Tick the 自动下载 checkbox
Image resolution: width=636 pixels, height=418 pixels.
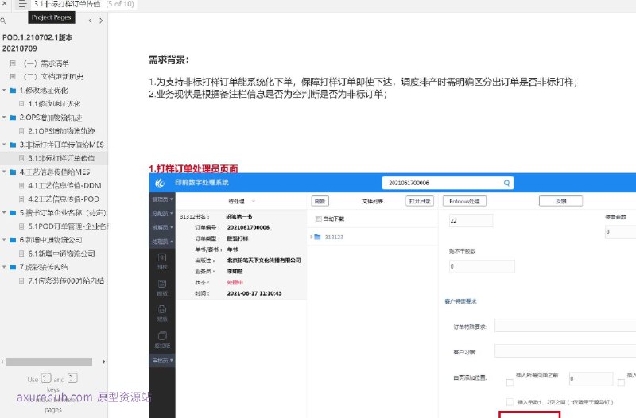pyautogui.click(x=319, y=219)
